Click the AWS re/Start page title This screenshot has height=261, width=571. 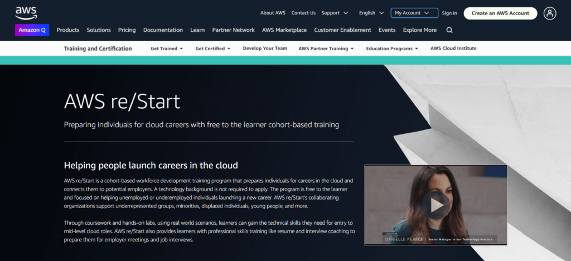click(122, 101)
